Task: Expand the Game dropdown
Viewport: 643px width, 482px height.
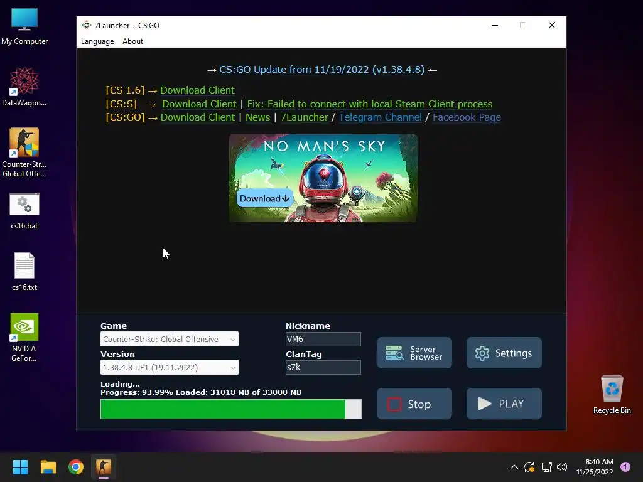Action: 170,339
